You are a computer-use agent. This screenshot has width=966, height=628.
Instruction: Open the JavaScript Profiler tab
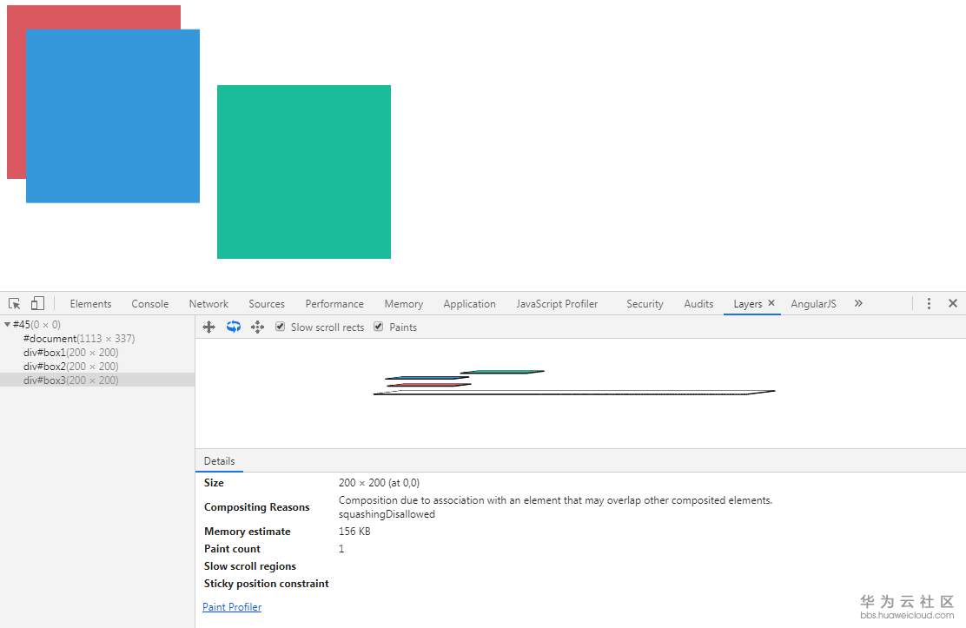click(x=557, y=304)
